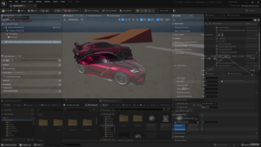Click the Max RPM value field
Viewport: 261px width, 147px height.
[209, 82]
